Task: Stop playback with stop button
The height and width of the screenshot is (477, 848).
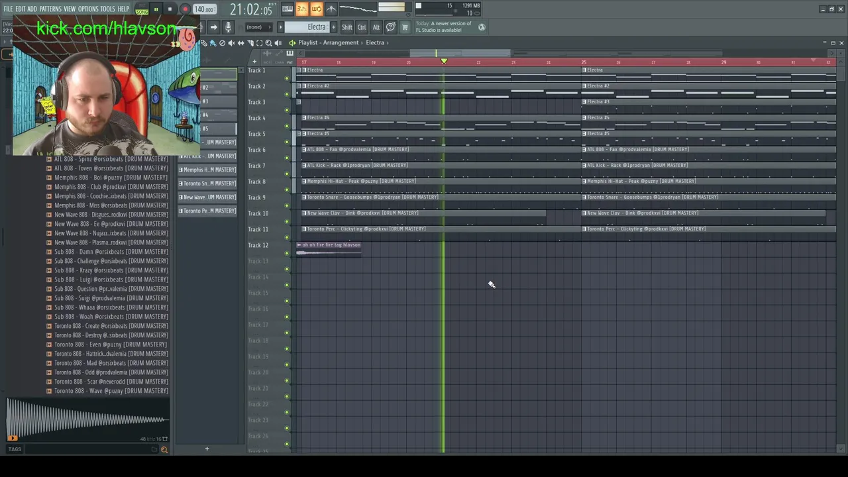Action: click(x=170, y=9)
